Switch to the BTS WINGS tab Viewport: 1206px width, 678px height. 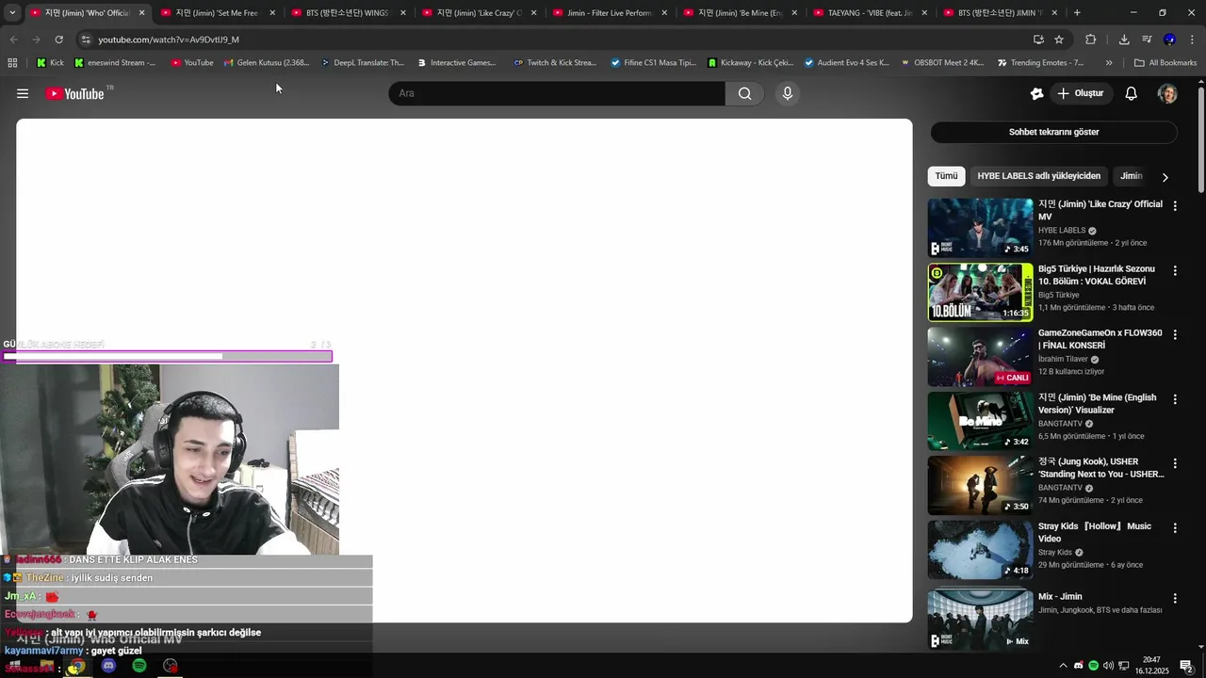point(347,13)
